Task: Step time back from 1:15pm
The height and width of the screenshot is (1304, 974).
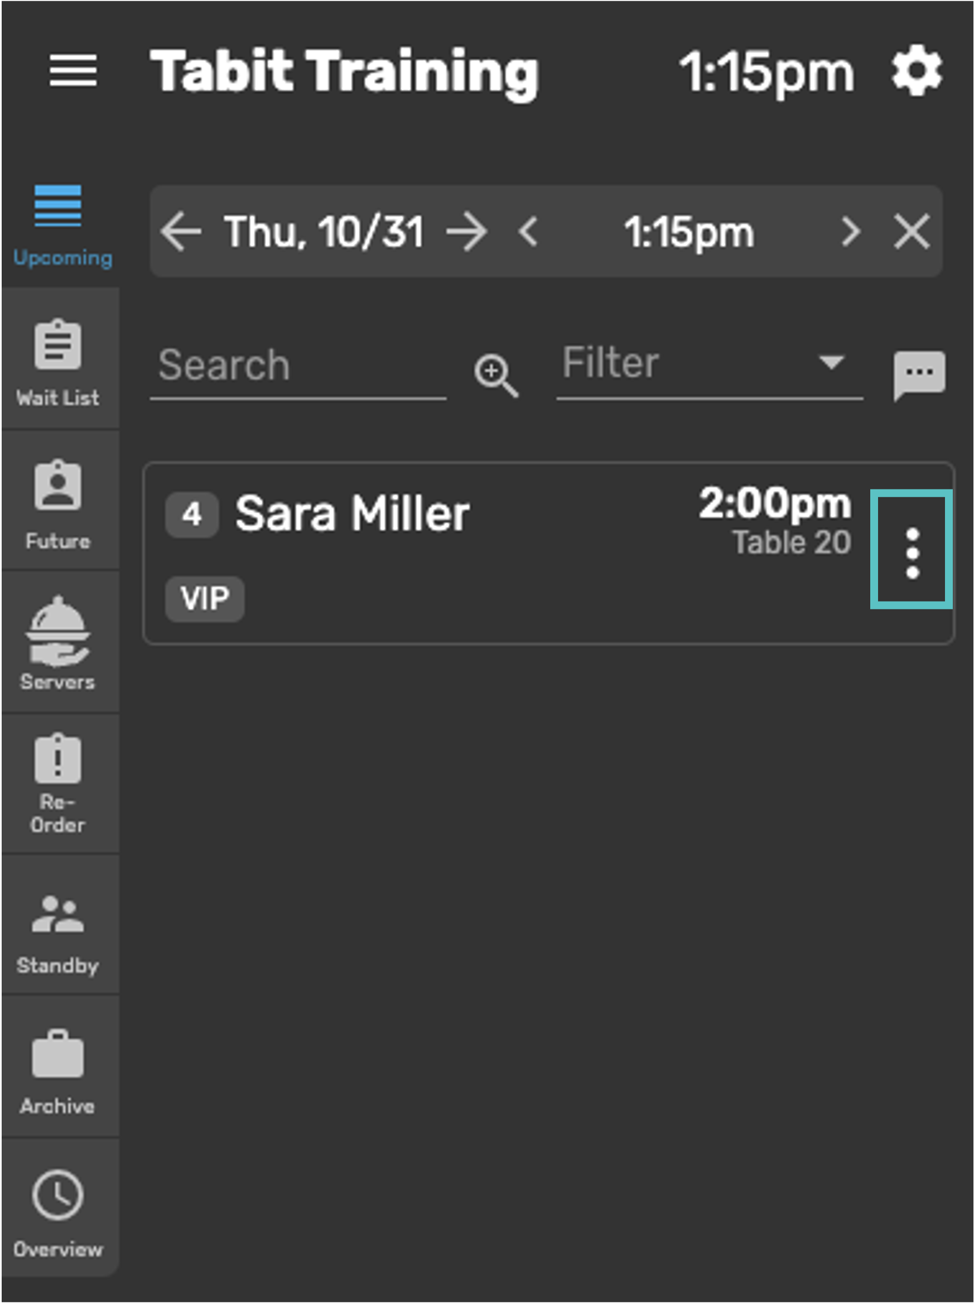Action: pyautogui.click(x=528, y=232)
